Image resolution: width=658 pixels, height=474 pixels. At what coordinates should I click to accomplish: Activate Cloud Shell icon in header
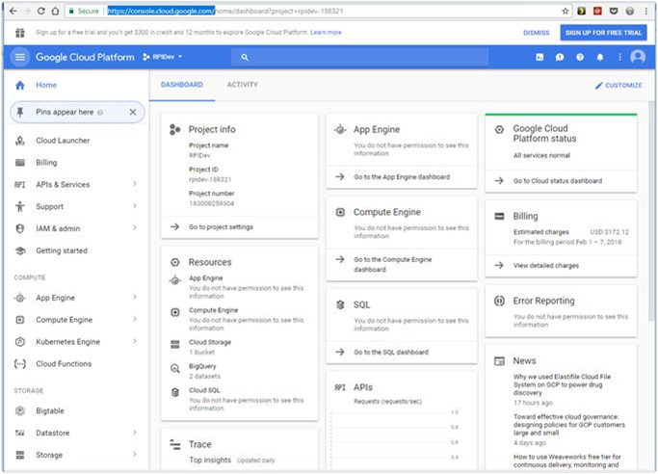[540, 57]
